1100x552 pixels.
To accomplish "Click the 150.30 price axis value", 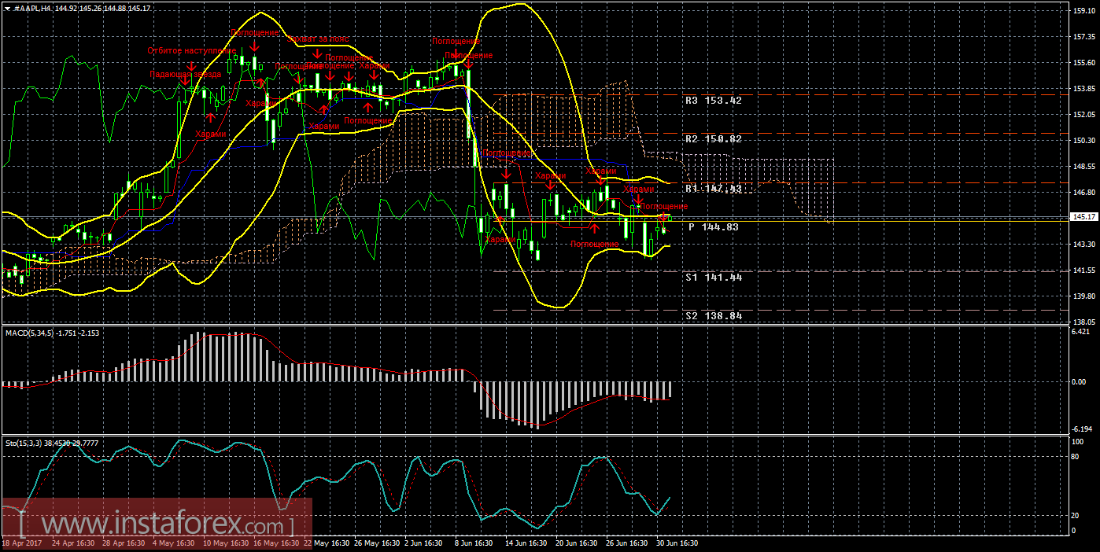I will pos(1084,141).
